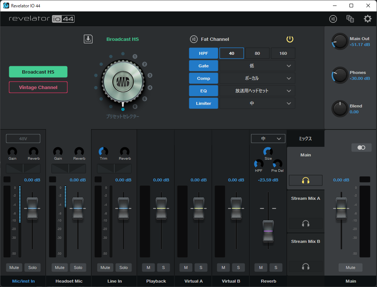
Task: Select the Stream Mix A tab
Action: click(306, 198)
